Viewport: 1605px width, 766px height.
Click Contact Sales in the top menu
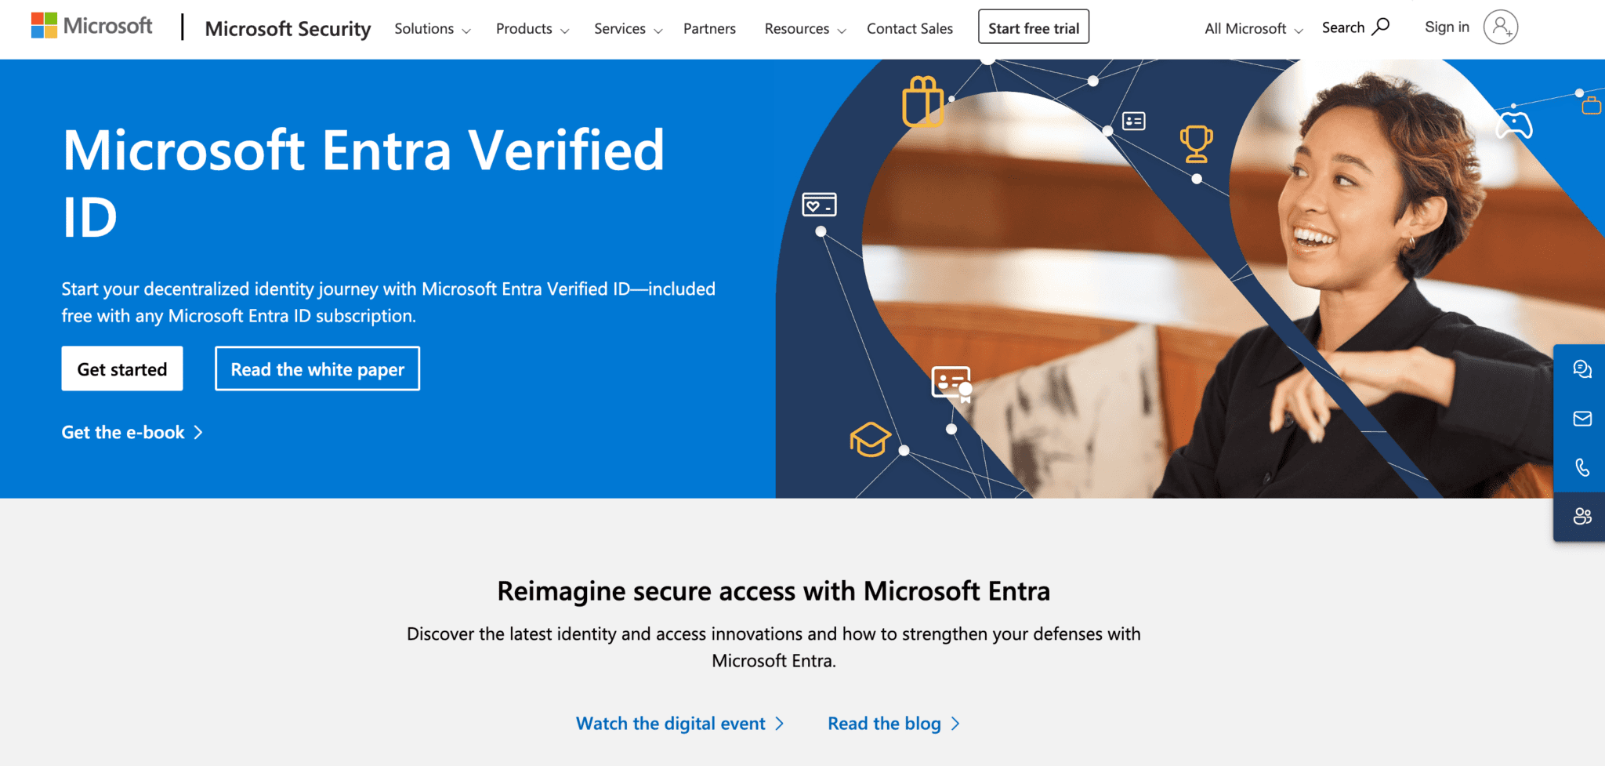pyautogui.click(x=909, y=28)
